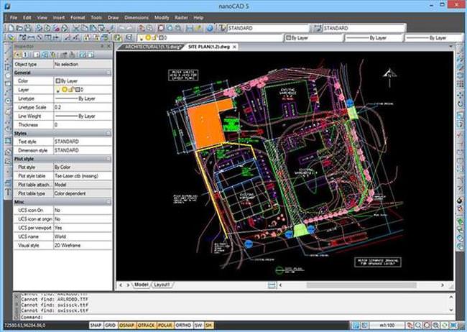The image size is (467, 332).
Task: Open the dimension style STANDARD dropdown
Action: [x=364, y=28]
